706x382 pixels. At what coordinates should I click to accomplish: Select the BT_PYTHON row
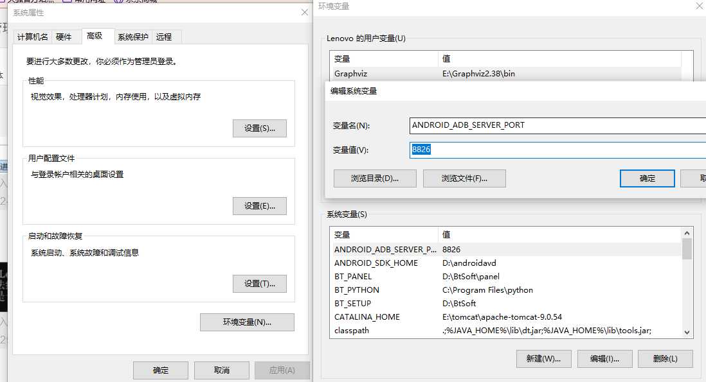[x=505, y=290]
